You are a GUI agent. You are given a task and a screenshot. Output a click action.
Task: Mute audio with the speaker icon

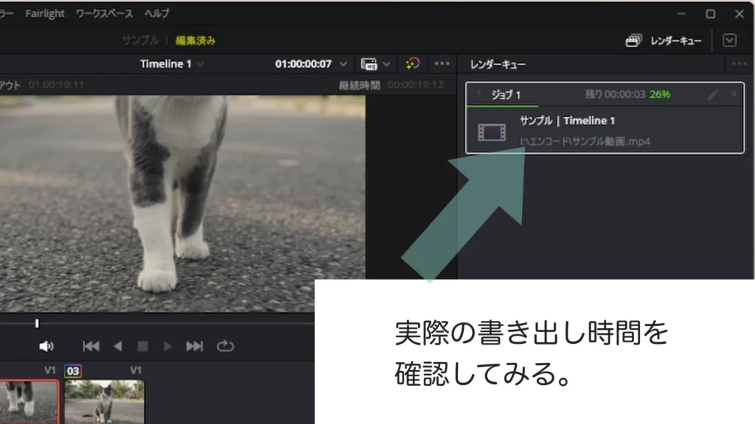tap(46, 346)
